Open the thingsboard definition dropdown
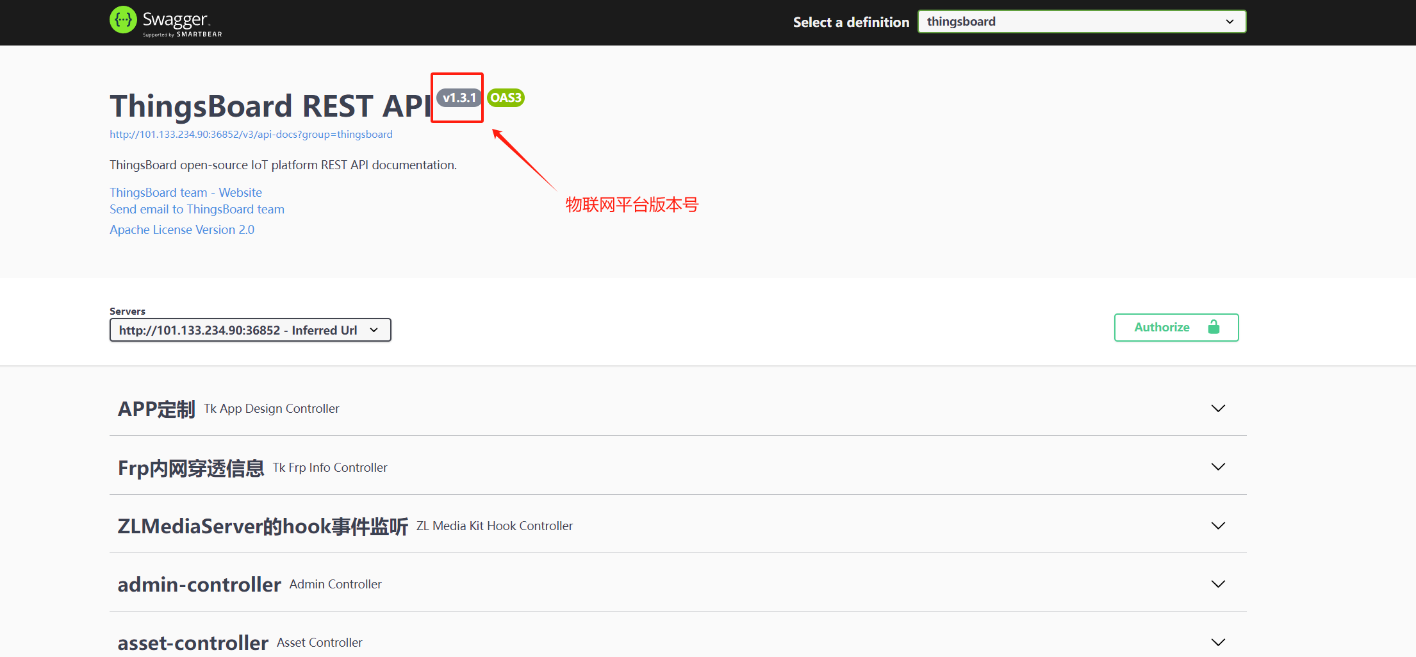 [x=1082, y=22]
